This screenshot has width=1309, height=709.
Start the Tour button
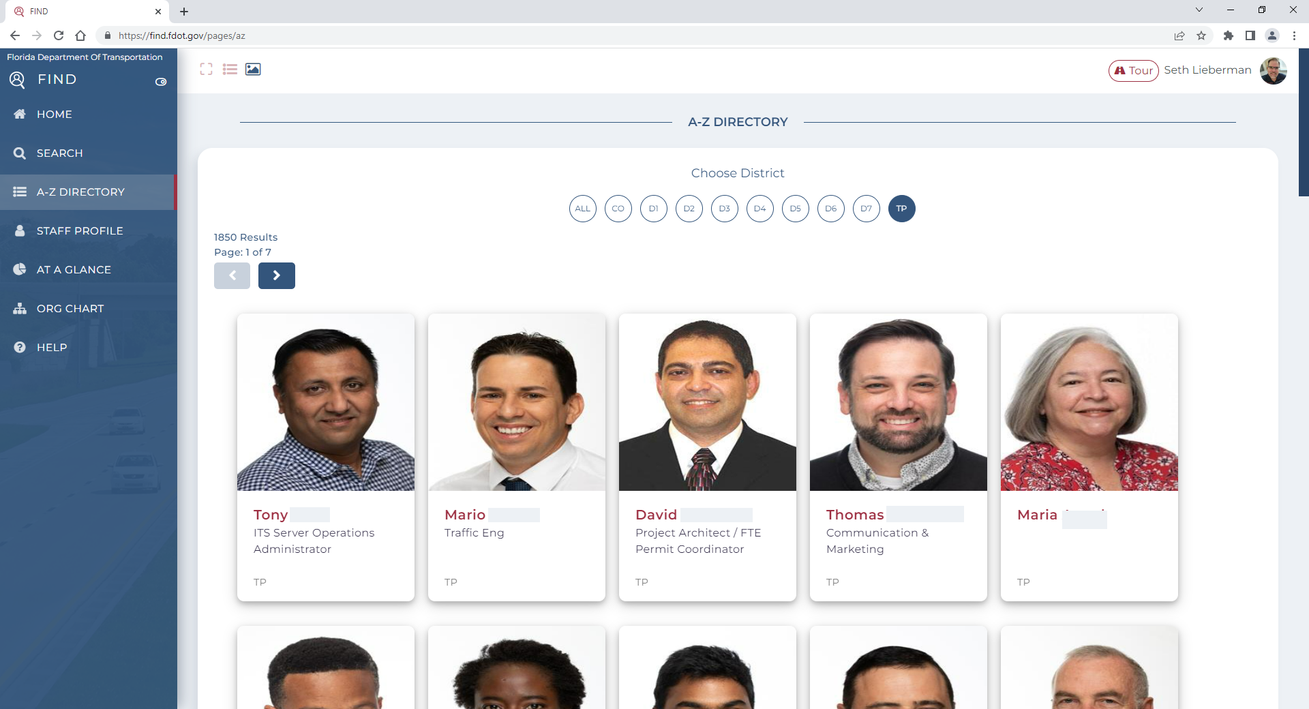[1133, 70]
